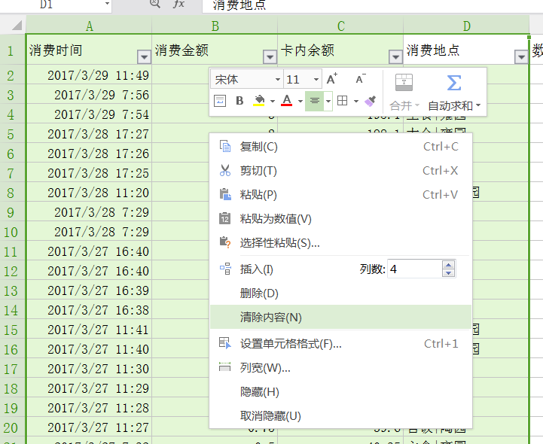The width and height of the screenshot is (543, 444).
Task: Select column D header
Action: 466,26
